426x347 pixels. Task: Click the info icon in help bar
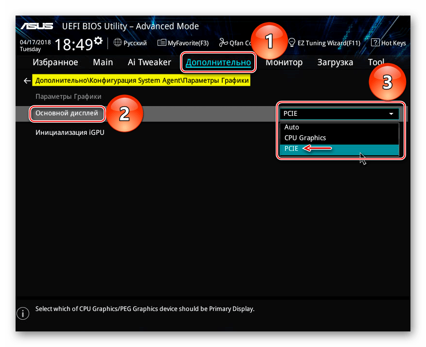[x=22, y=312]
